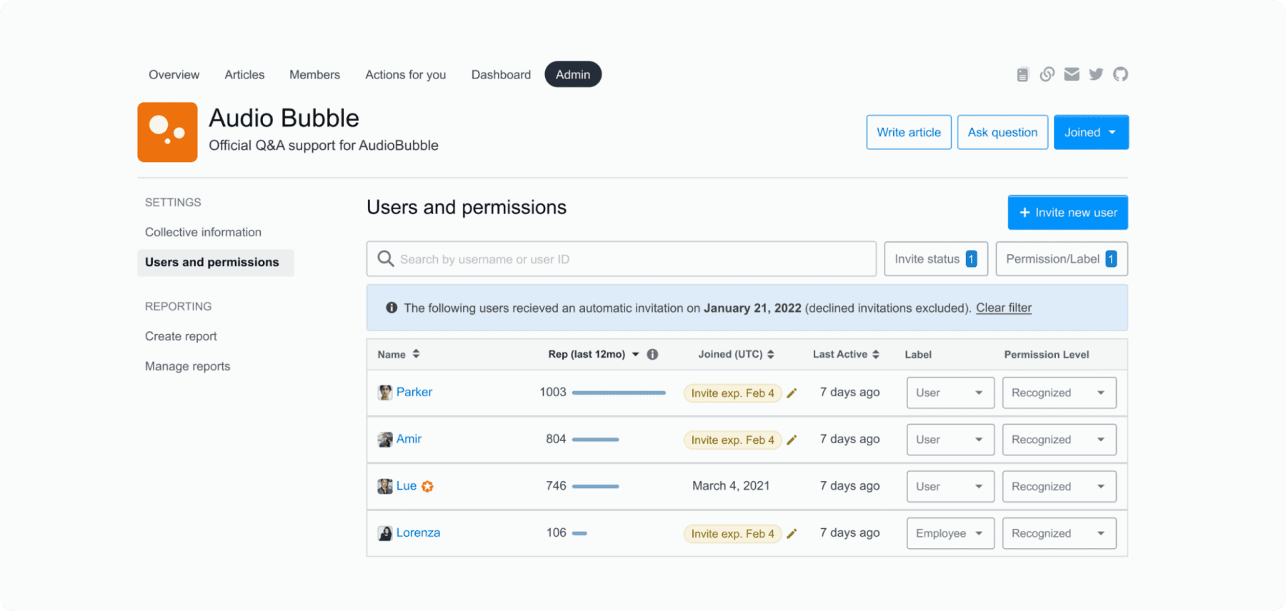This screenshot has width=1286, height=611.
Task: Open Amir's Permission Level dropdown
Action: [1059, 440]
